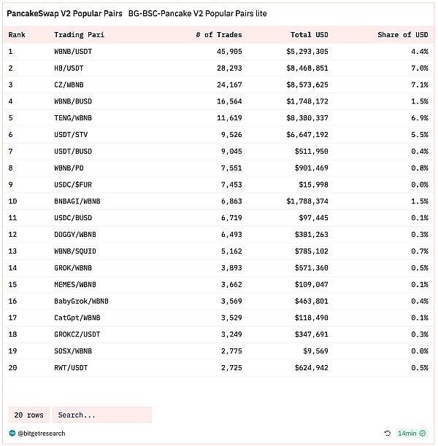This screenshot has height=446, width=438.
Task: Click the green checkmark status icon
Action: (423, 433)
